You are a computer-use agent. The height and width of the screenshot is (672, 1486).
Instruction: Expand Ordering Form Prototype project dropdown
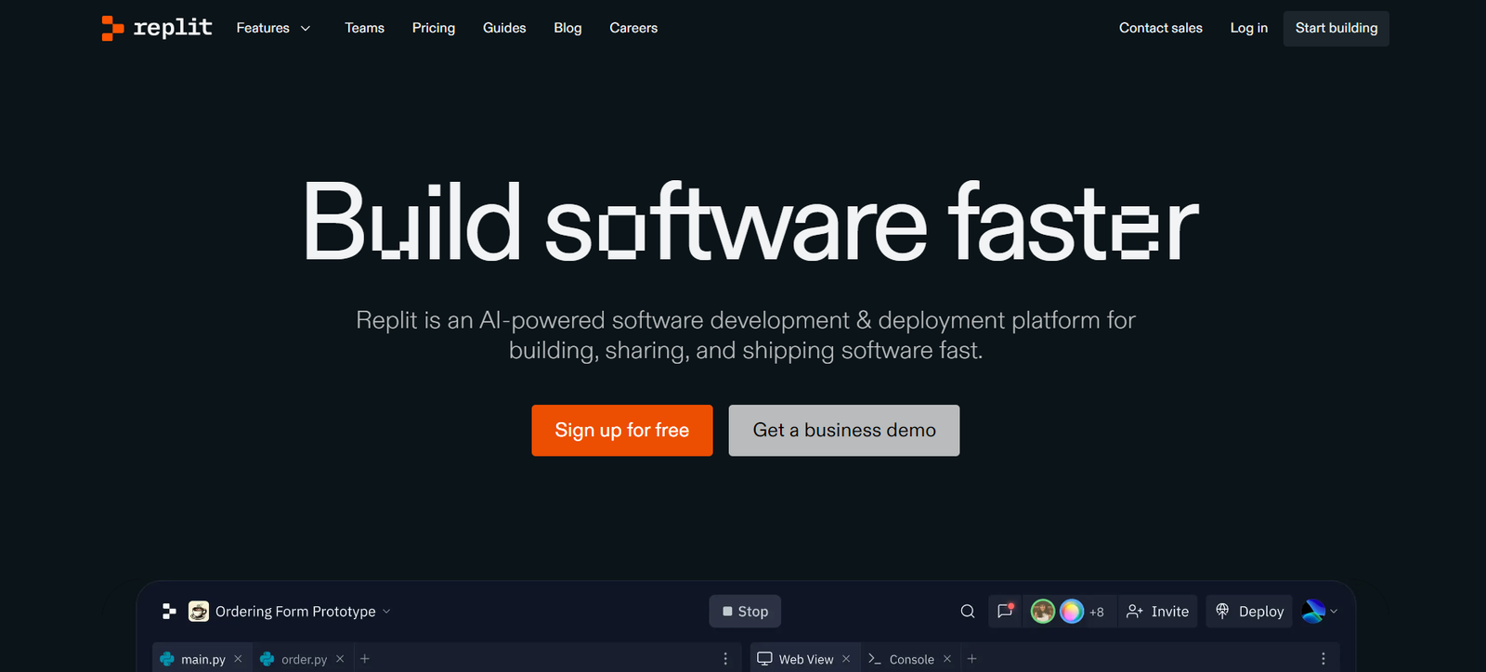pos(386,611)
